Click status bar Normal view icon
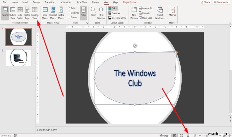This screenshot has width=232, height=137. pos(175,135)
